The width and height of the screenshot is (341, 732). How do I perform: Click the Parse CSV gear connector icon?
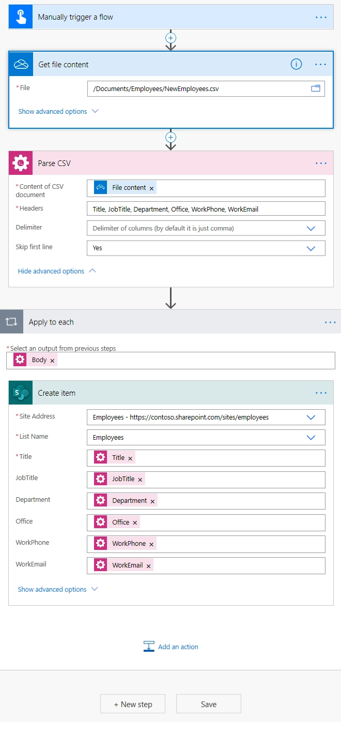[21, 163]
